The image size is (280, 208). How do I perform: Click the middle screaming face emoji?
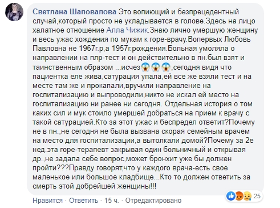pos(156,67)
